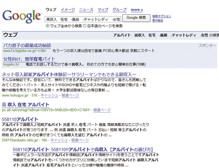Expand the more » menu link
219x168 pixels.
click(137, 10)
